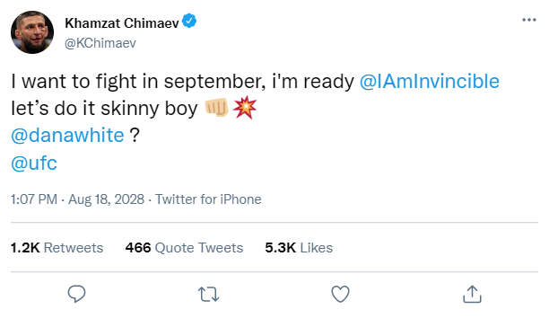549x327 pixels.
Task: View the 466 Quote Tweets
Action: [x=184, y=248]
